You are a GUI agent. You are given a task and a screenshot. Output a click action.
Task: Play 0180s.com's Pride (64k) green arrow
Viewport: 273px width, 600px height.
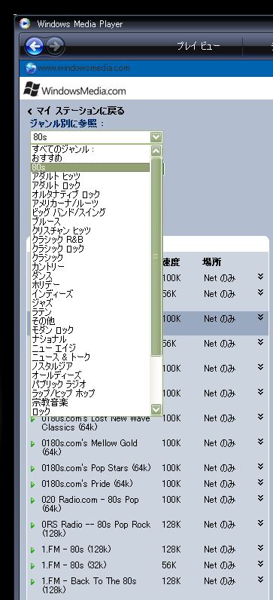[x=33, y=485]
